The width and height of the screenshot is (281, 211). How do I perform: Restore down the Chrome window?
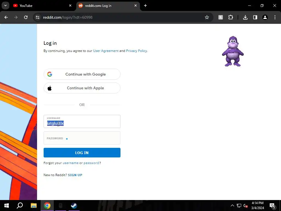point(262,5)
